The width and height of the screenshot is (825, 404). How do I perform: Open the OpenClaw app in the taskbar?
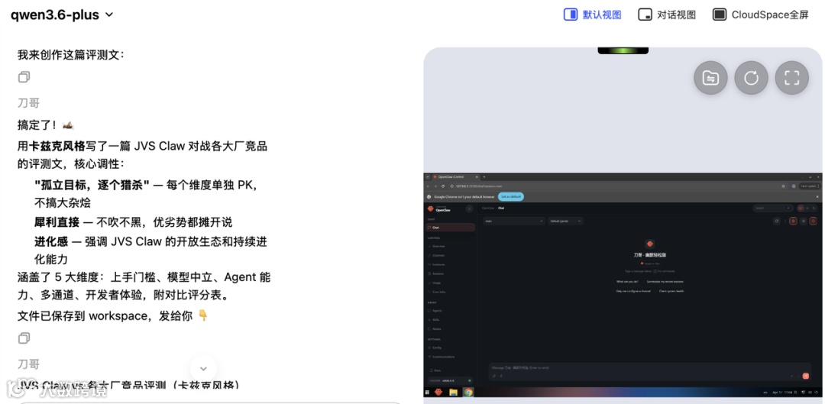pos(438,393)
